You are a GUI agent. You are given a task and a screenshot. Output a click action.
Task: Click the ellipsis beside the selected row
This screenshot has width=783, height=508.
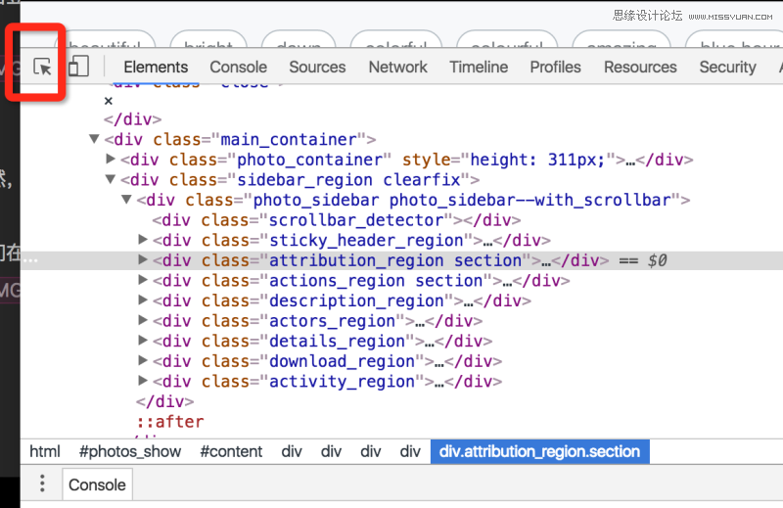point(29,260)
